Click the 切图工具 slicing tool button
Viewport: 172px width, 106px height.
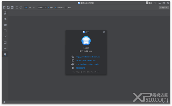(x=164, y=7)
